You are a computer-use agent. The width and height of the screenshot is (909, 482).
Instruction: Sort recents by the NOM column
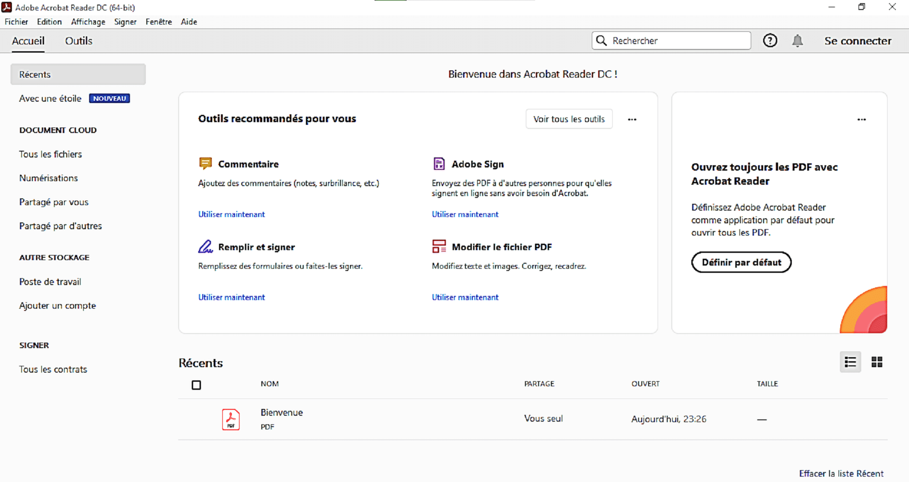(270, 384)
